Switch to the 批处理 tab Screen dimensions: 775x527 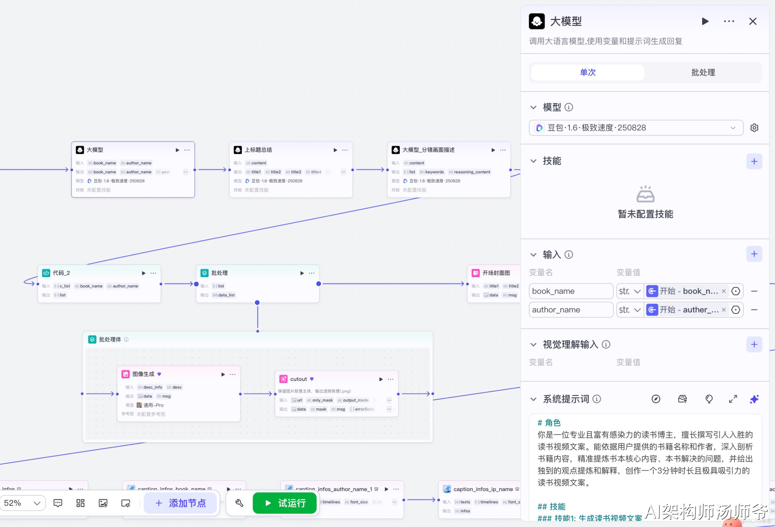tap(703, 73)
